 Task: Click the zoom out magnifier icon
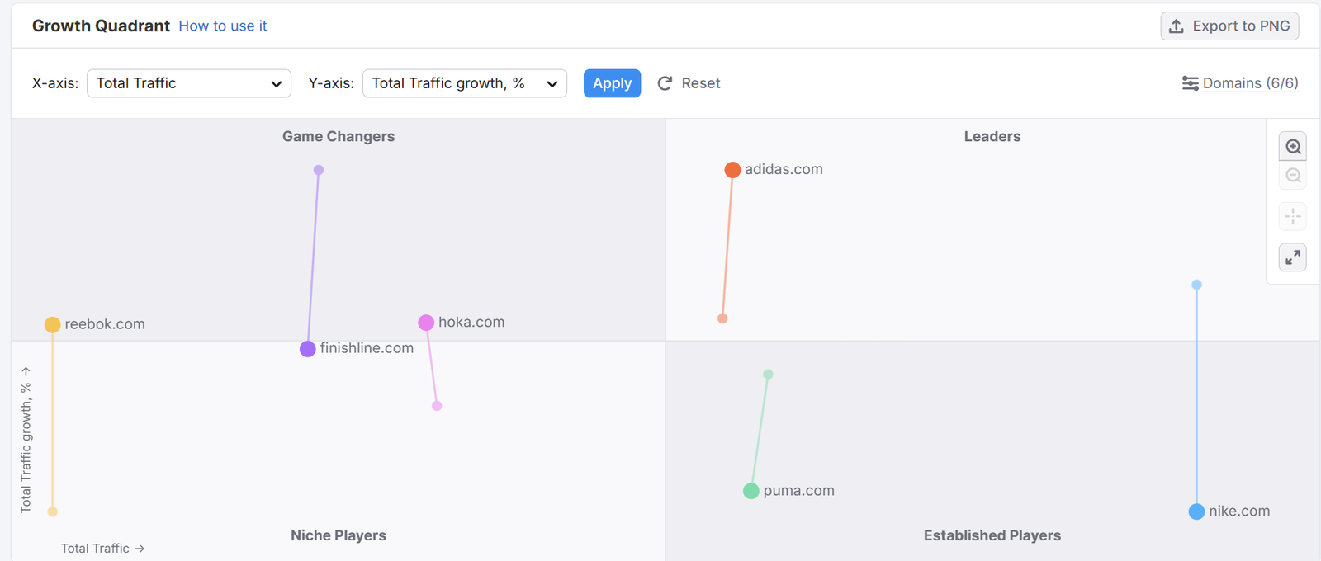point(1293,176)
